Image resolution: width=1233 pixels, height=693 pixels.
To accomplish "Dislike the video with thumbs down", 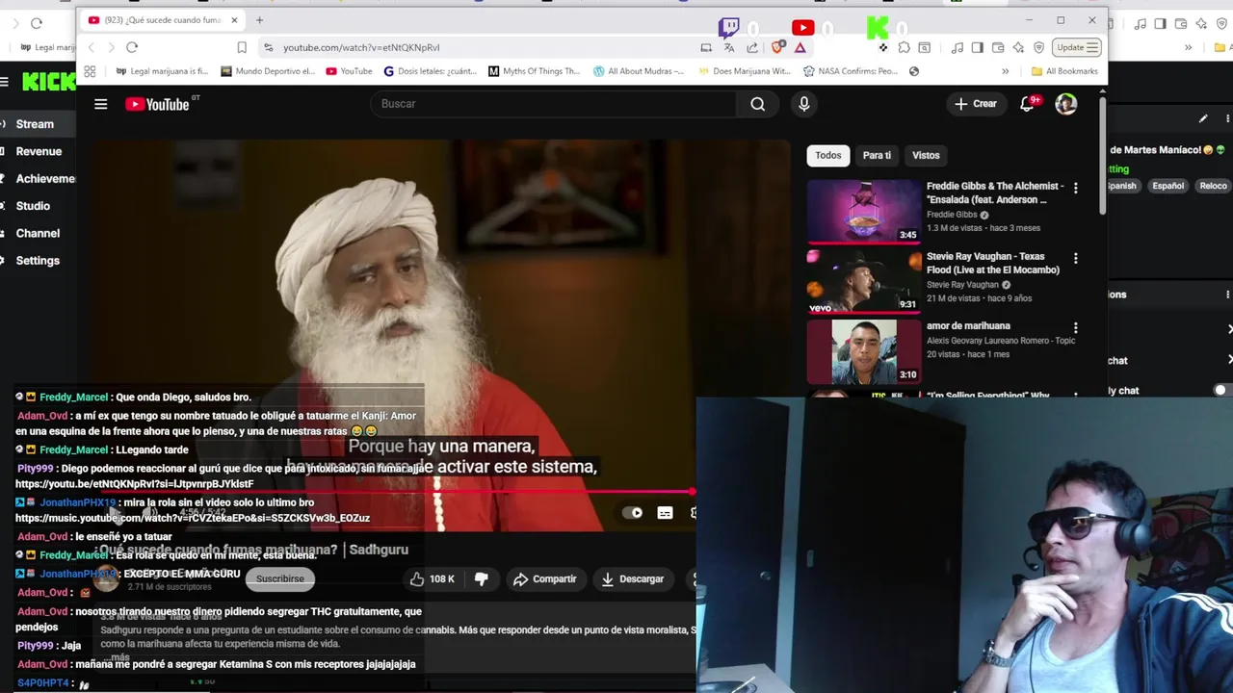I will tap(482, 578).
